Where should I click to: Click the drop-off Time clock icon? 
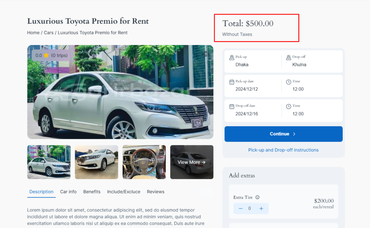click(x=289, y=106)
